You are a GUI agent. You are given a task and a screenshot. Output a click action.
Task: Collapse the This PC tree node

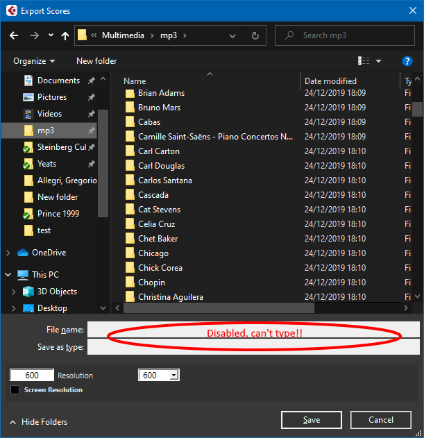coord(8,275)
